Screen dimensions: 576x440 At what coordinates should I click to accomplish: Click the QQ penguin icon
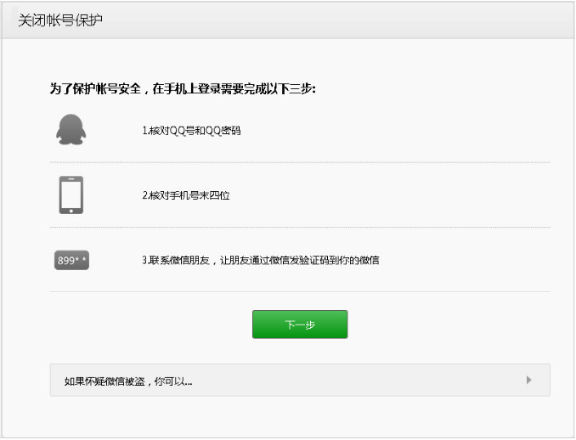[x=71, y=130]
